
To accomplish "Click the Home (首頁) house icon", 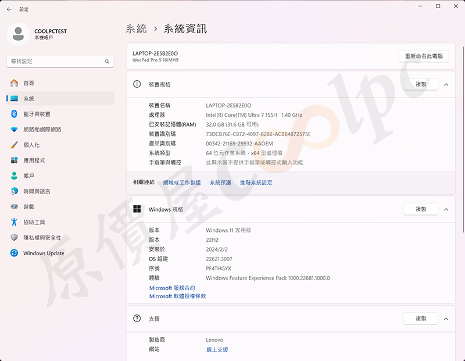I will pos(14,83).
